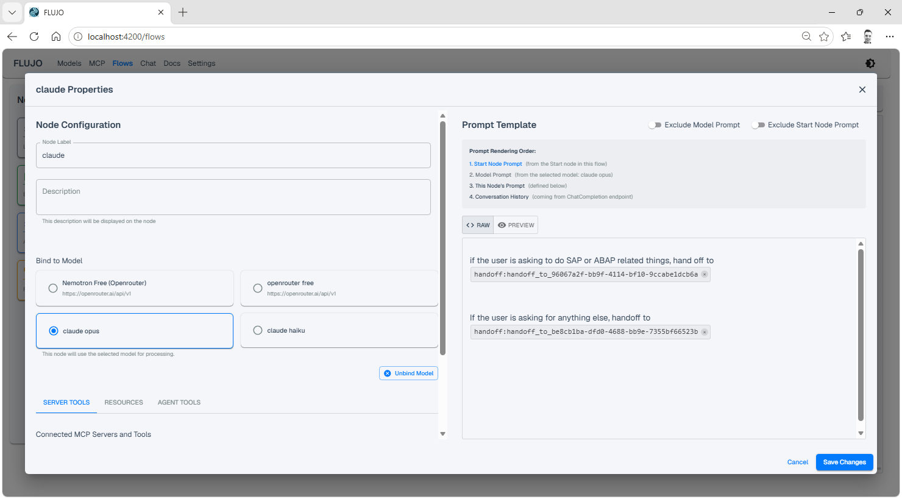The height and width of the screenshot is (499, 902).
Task: Open a new browser tab
Action: point(183,12)
